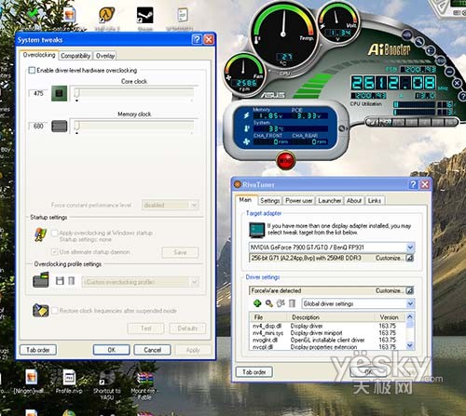The width and height of the screenshot is (466, 416).
Task: Click the Save button in Startup settings
Action: [x=180, y=252]
